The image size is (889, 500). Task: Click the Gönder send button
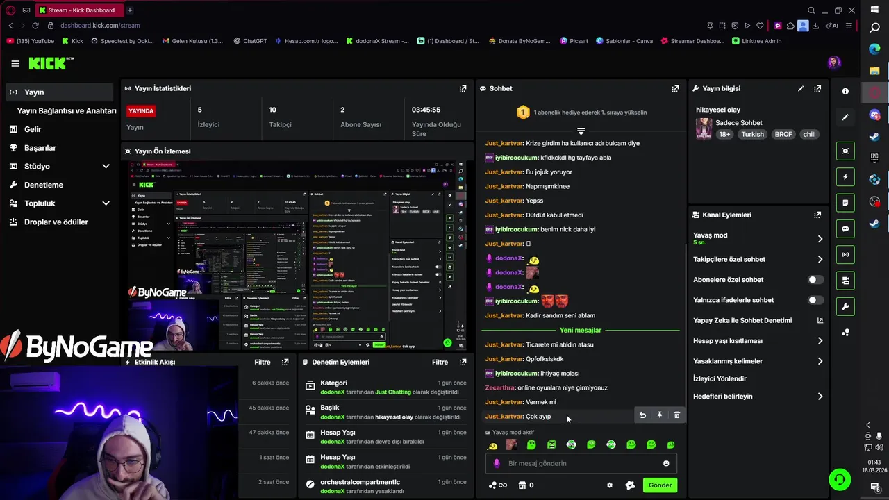tap(660, 485)
